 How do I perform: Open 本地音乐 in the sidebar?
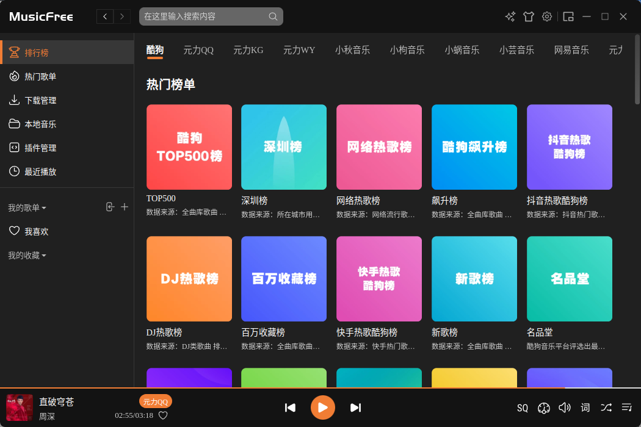(67, 124)
